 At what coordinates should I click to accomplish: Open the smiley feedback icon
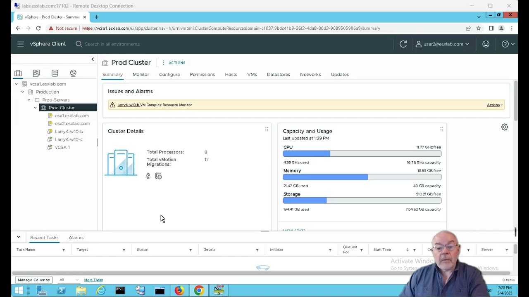point(486,44)
